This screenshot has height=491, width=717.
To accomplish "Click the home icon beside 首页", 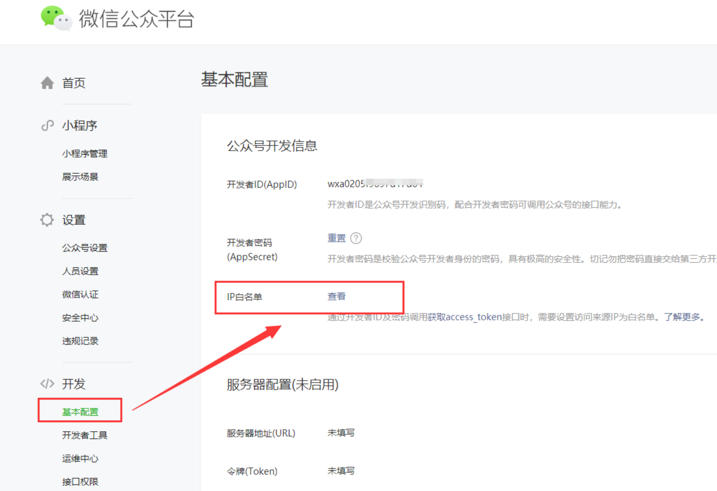I will pos(47,83).
